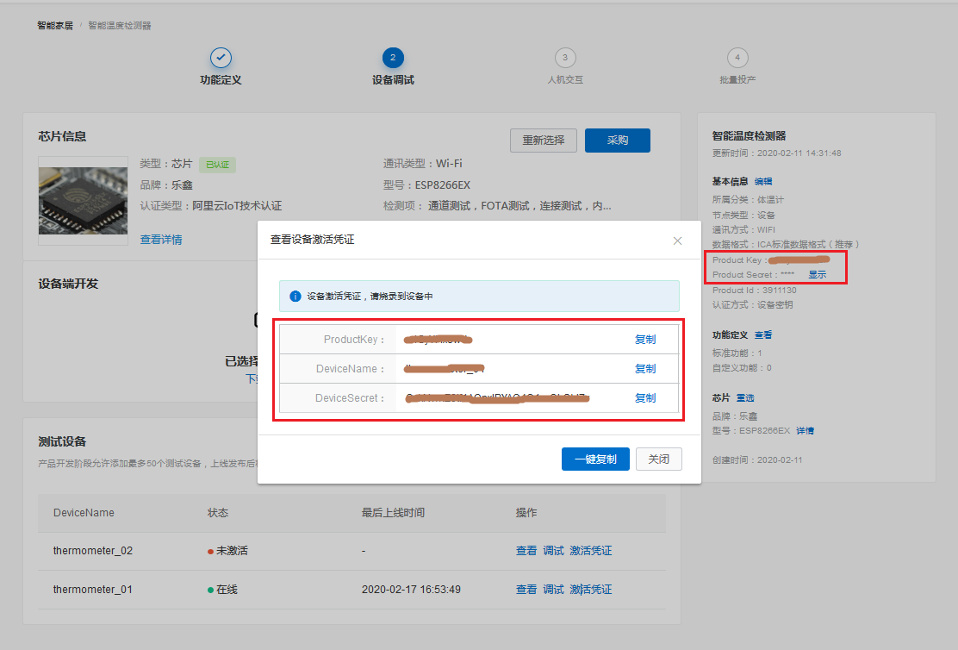This screenshot has width=958, height=650.
Task: Click the 操作 column header
Action: tap(526, 513)
